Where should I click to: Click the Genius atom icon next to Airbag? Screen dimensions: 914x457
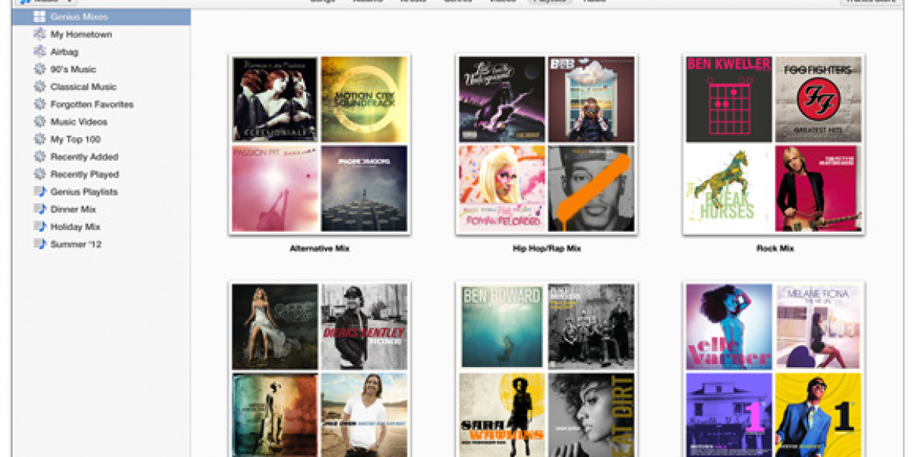(40, 52)
